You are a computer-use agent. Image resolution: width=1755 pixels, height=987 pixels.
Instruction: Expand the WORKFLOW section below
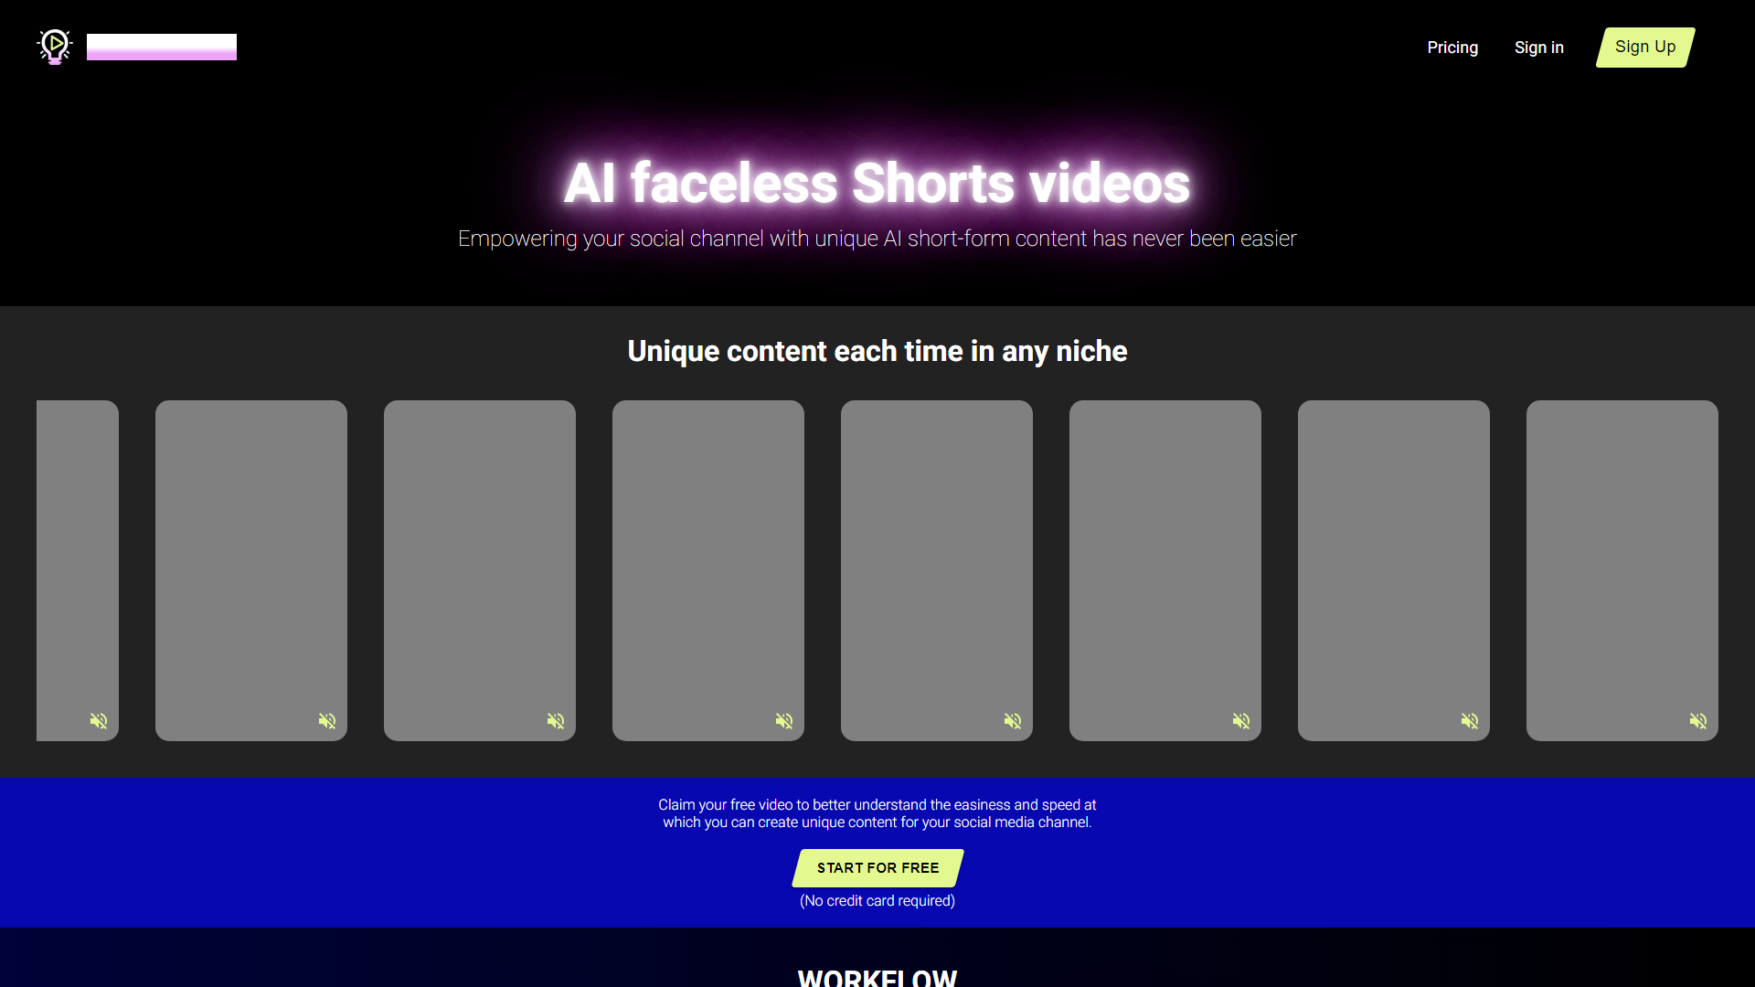(x=877, y=979)
